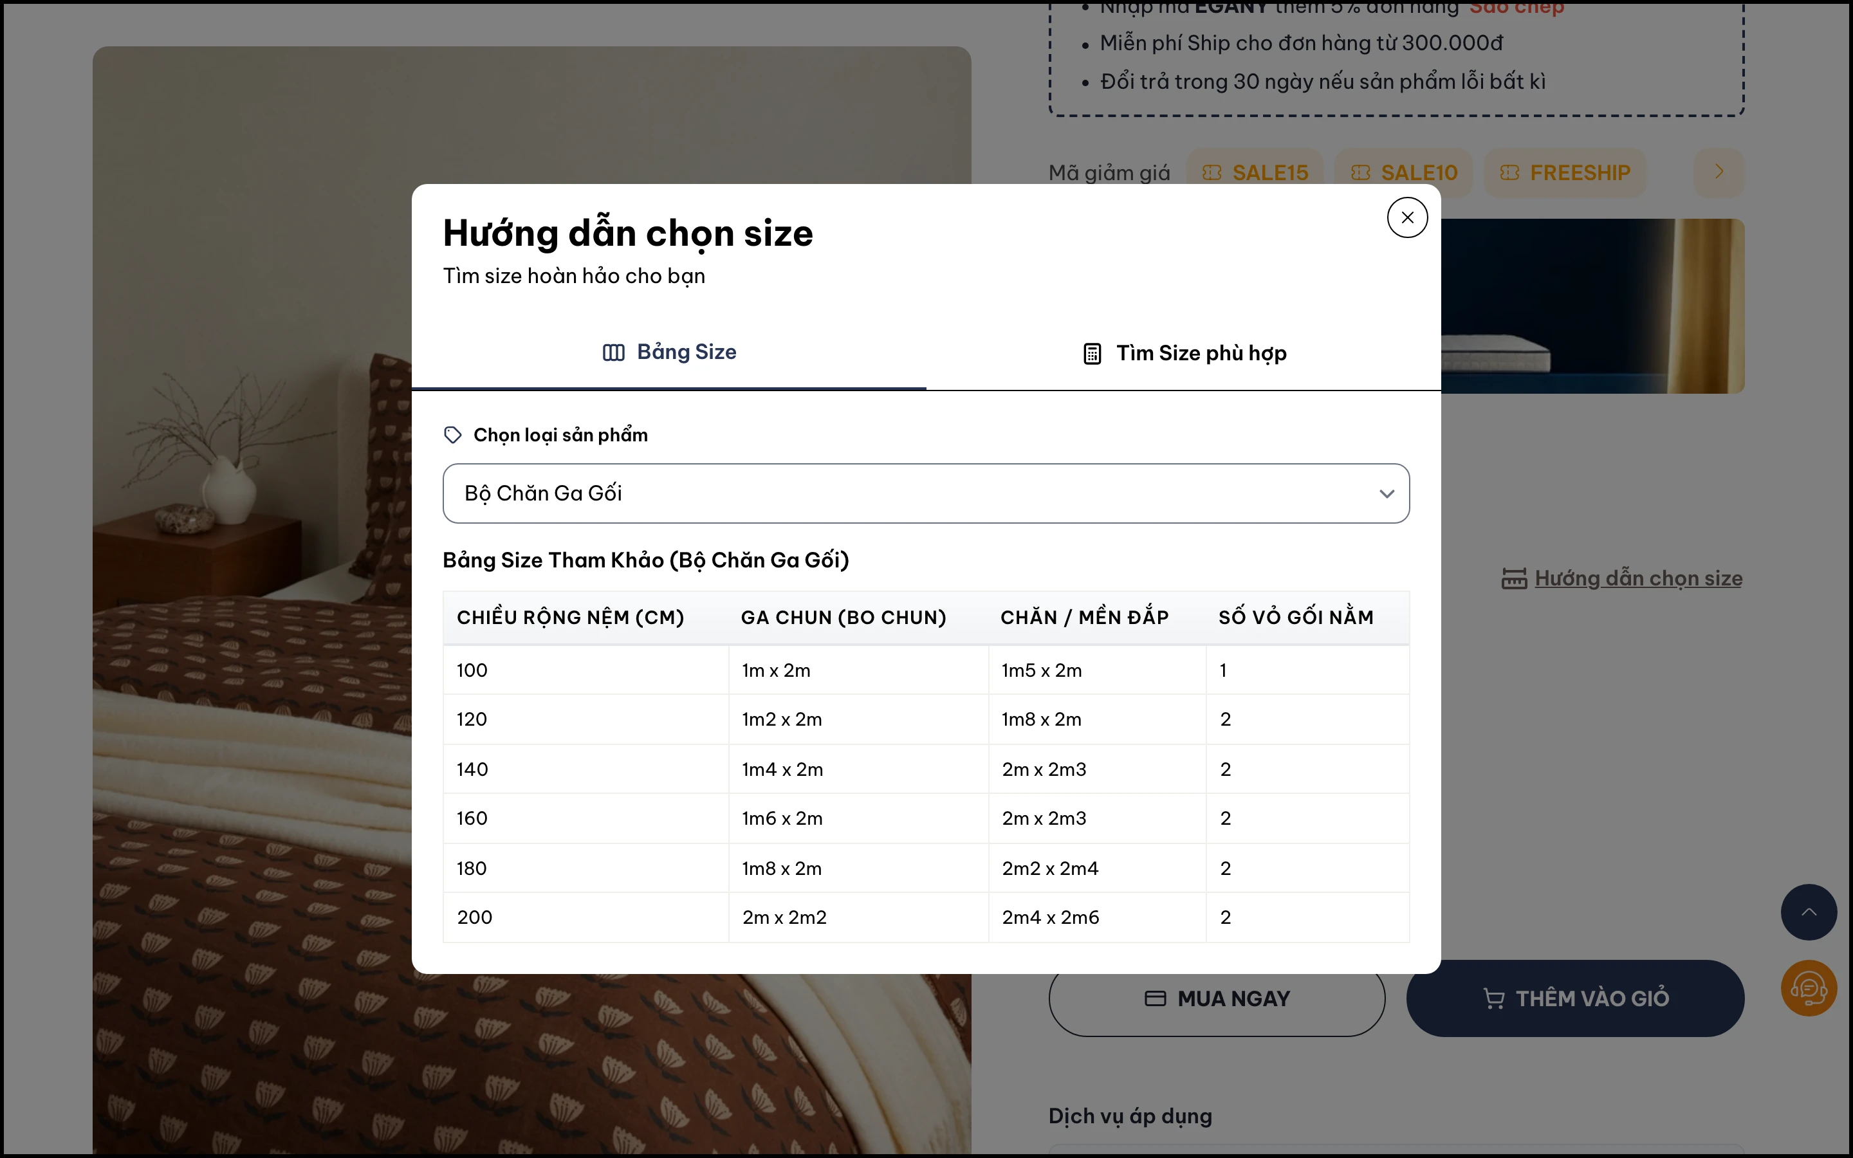Click the 1m x 2m fitted sheet cell
The image size is (1853, 1158).
(x=858, y=670)
